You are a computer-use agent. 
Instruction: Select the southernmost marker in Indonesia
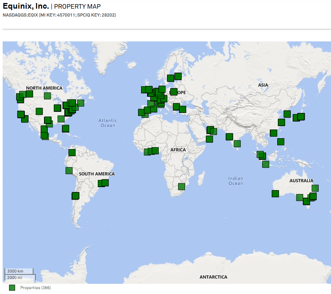coord(266,164)
